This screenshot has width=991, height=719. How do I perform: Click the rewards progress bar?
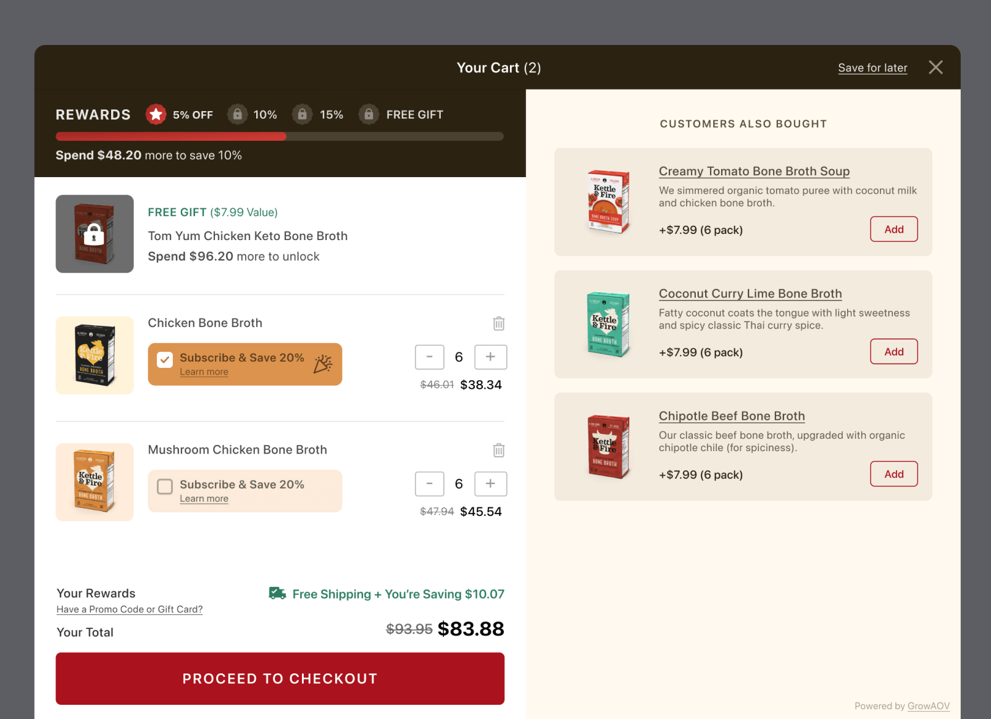(279, 136)
